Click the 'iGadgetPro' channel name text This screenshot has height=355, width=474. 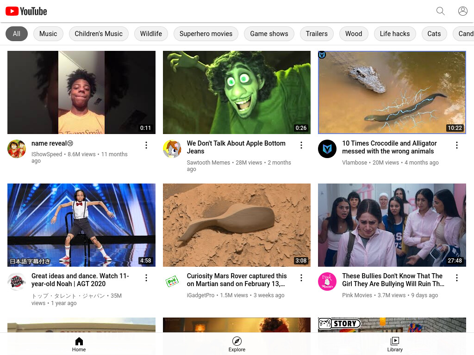[x=201, y=295]
